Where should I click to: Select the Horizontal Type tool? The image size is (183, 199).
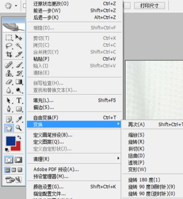[x=19, y=100]
